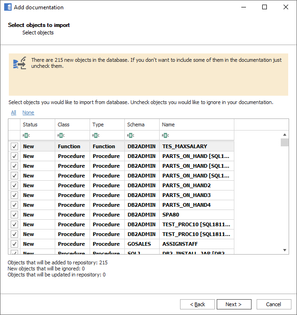Click the database import icon in info banner

19,64
